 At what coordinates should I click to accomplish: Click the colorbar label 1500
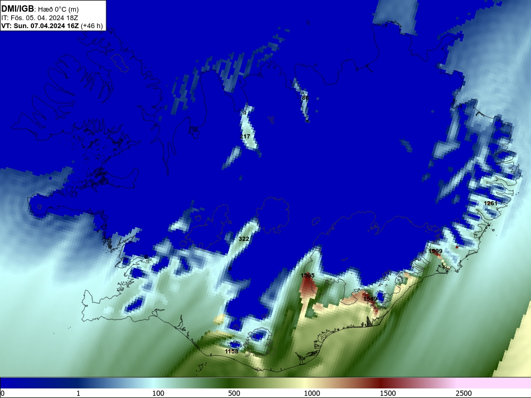click(388, 393)
